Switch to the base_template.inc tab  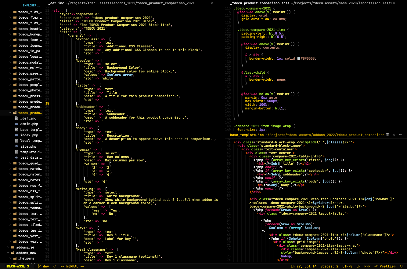coord(307,134)
